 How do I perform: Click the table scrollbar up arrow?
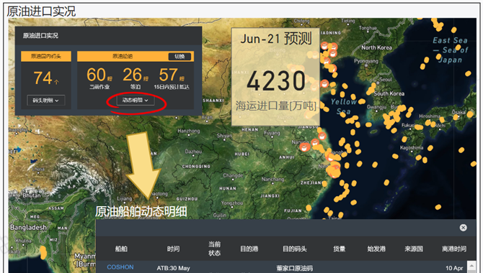pos(471,265)
